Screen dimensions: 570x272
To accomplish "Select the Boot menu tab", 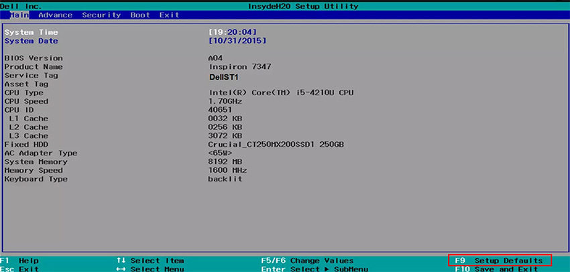I will [140, 15].
